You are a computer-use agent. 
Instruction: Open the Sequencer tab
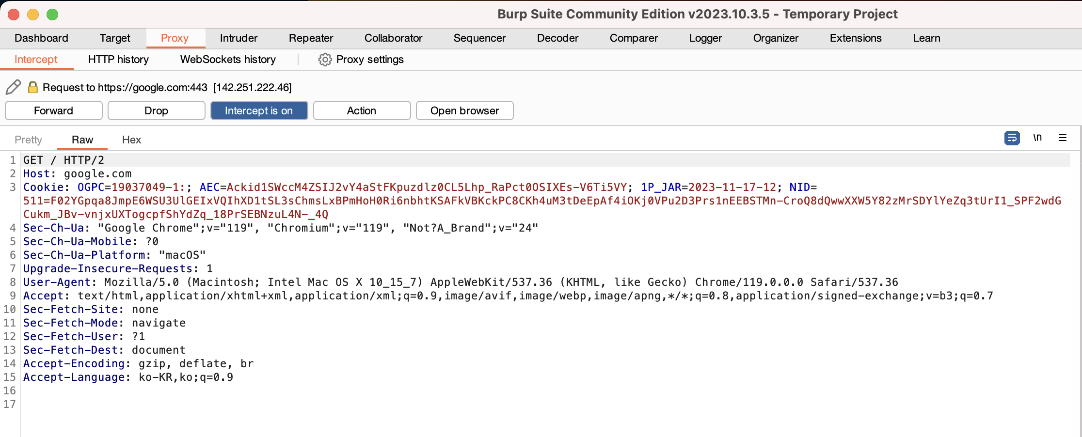click(479, 38)
